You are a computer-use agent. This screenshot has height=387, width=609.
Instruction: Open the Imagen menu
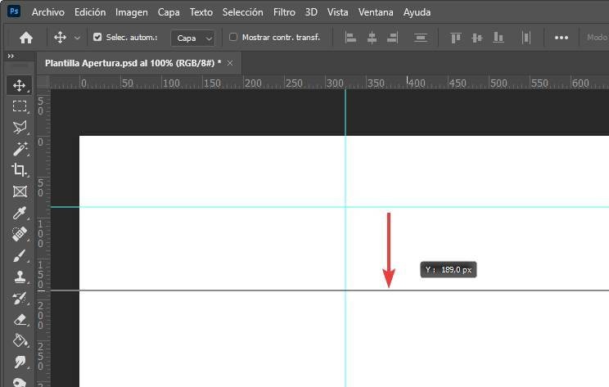(131, 12)
